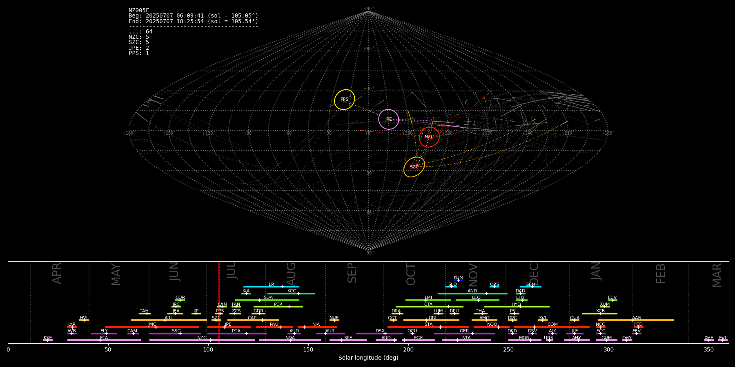
Task: Click the pink NZC bar in the timeline
Action: point(202,340)
